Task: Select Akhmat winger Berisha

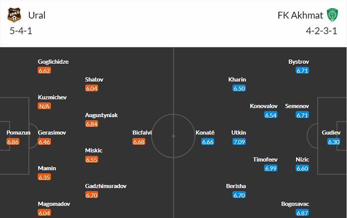Action: click(x=236, y=186)
